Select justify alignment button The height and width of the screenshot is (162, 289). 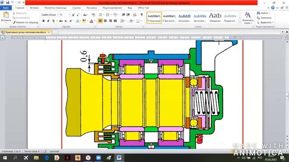[115, 21]
